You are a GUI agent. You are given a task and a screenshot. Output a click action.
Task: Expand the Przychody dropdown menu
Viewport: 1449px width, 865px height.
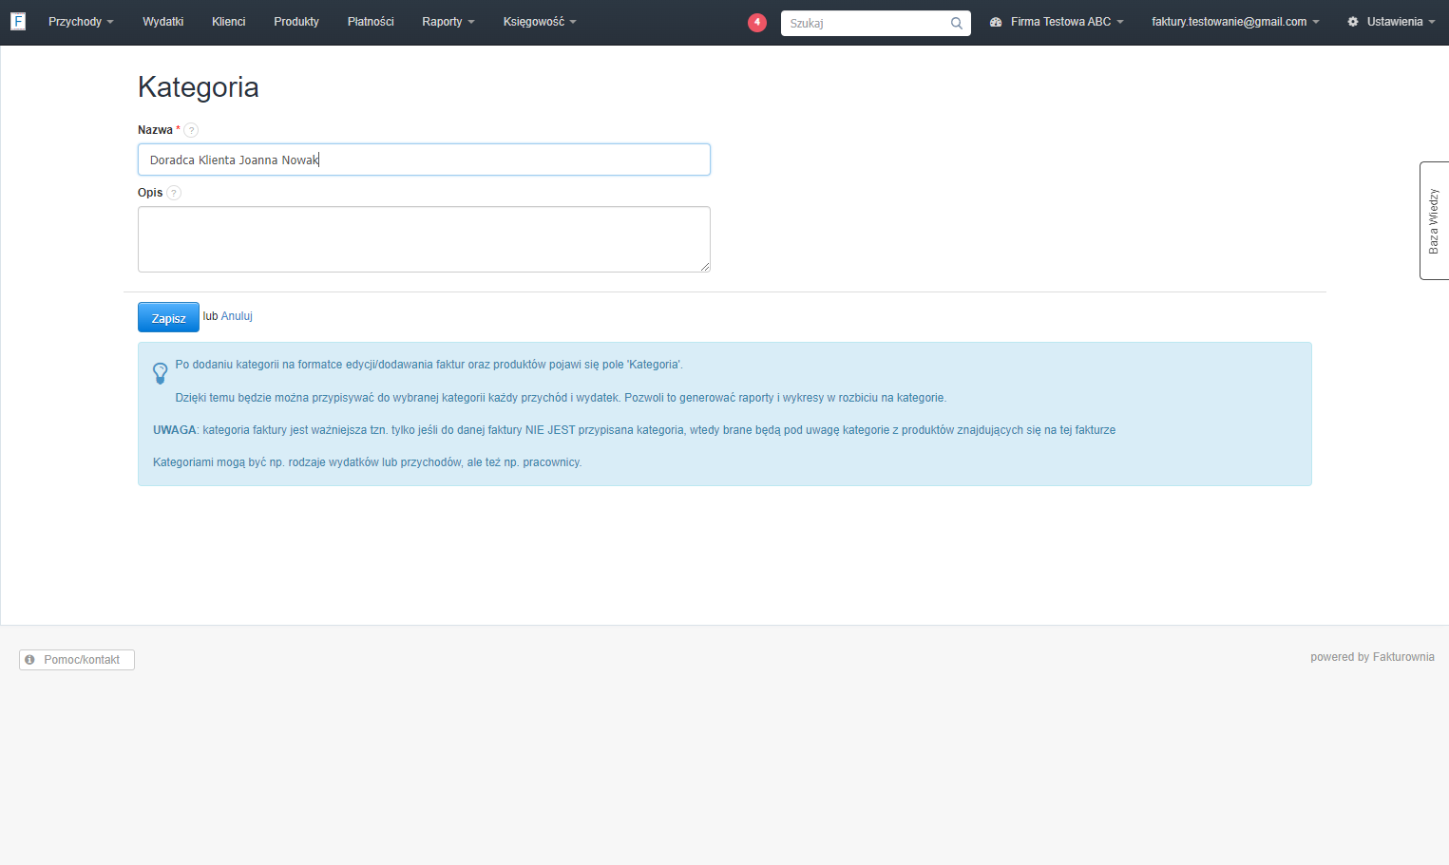(81, 22)
